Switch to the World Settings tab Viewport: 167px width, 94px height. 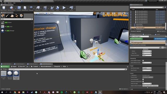pyautogui.click(x=147, y=34)
